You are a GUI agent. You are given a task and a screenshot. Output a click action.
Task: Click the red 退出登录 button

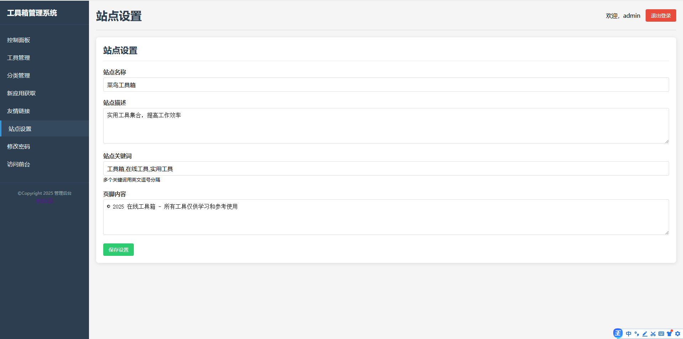[661, 16]
